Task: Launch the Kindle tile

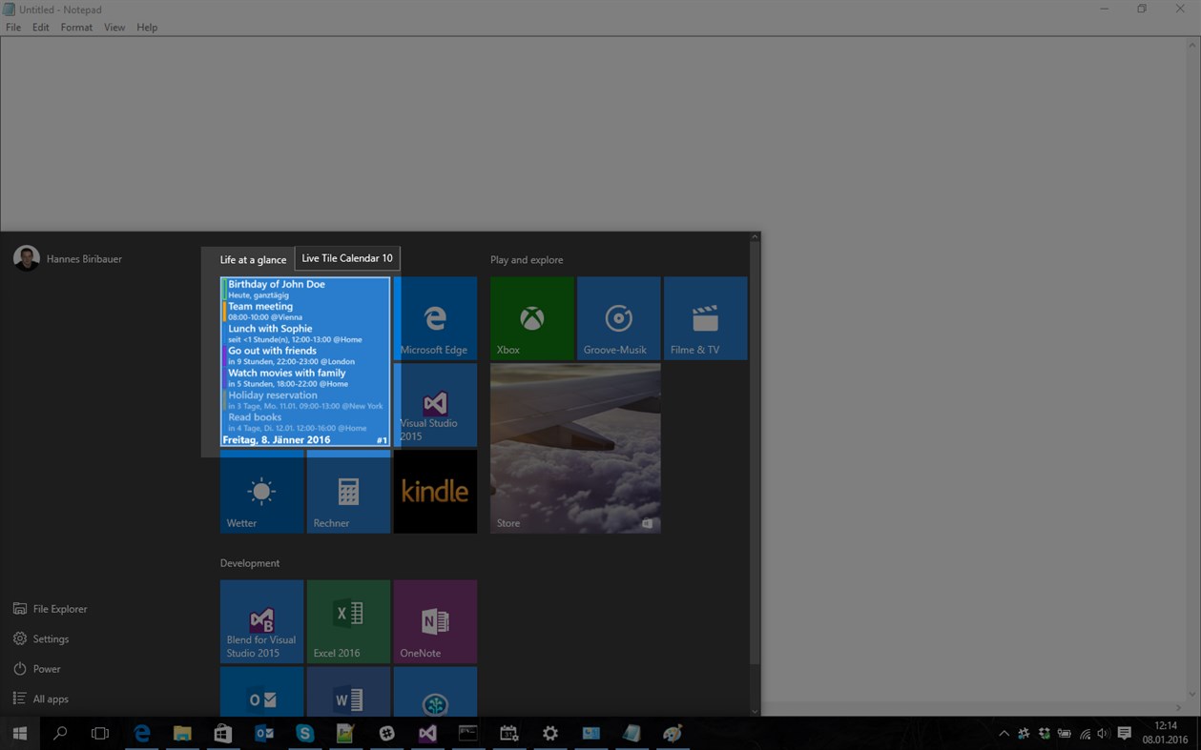Action: pos(435,492)
